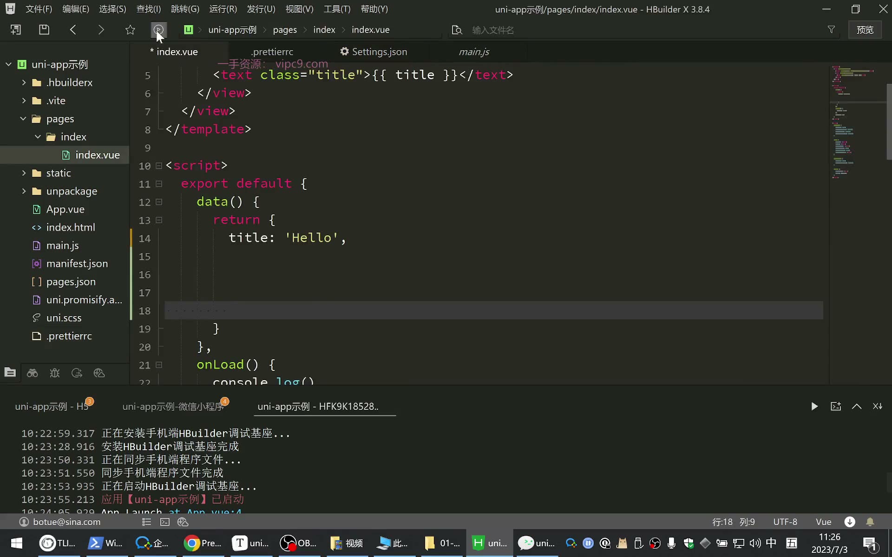Click the run play-circle toolbar icon

(x=158, y=30)
